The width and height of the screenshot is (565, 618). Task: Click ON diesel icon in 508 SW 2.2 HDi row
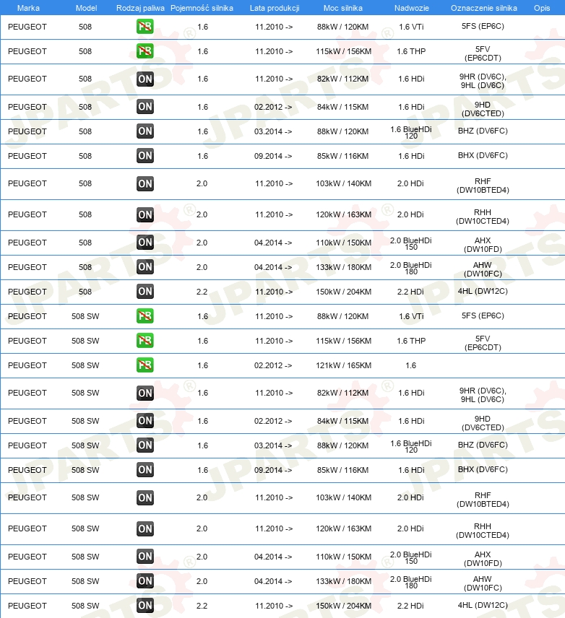pyautogui.click(x=145, y=606)
